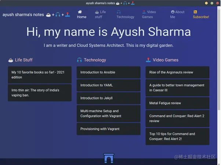Open Video Games from the navbar

pyautogui.click(x=149, y=15)
